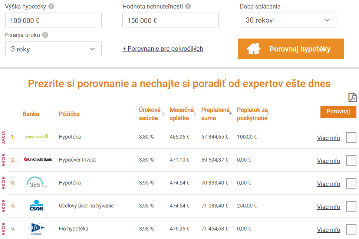The image size is (359, 239).
Task: Expand the Fixácia úroku dropdown
Action: click(x=53, y=49)
